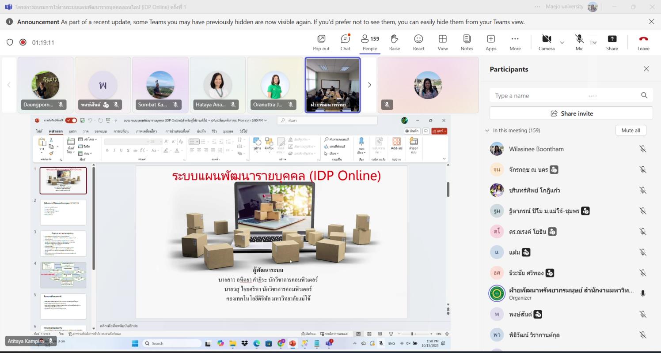Image resolution: width=661 pixels, height=353 pixels.
Task: Open the More actions menu
Action: (515, 42)
